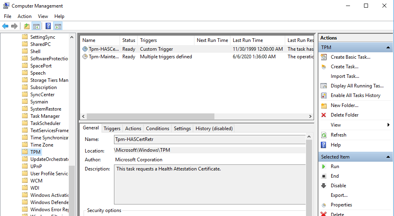
Task: Select the WCM tree folder
Action: click(x=36, y=180)
